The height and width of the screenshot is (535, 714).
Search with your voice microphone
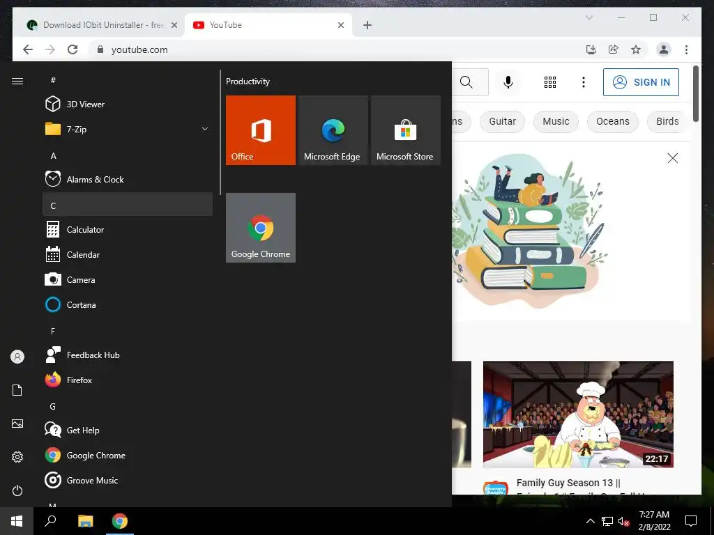tap(508, 82)
